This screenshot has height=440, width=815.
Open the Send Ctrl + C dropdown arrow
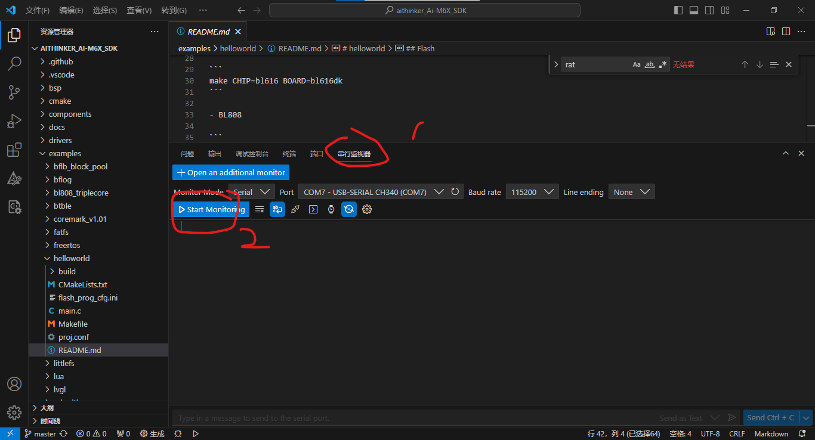806,418
